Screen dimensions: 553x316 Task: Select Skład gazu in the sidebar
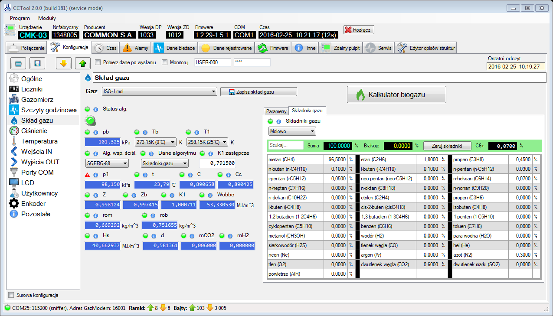point(36,121)
